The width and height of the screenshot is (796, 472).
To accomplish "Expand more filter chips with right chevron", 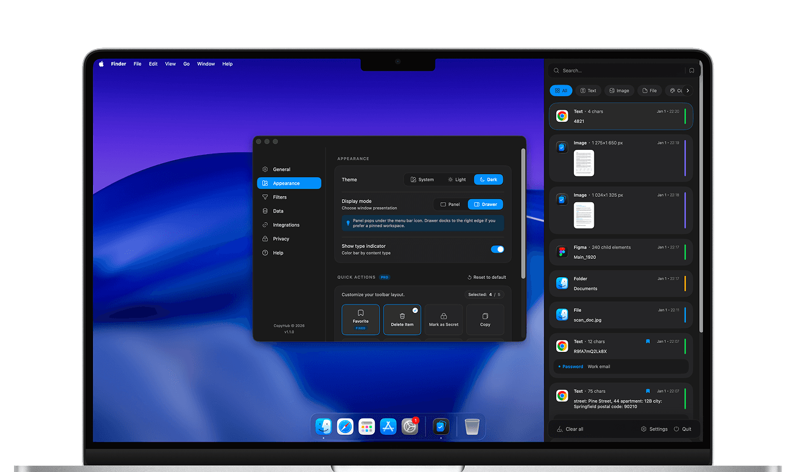I will 688,91.
